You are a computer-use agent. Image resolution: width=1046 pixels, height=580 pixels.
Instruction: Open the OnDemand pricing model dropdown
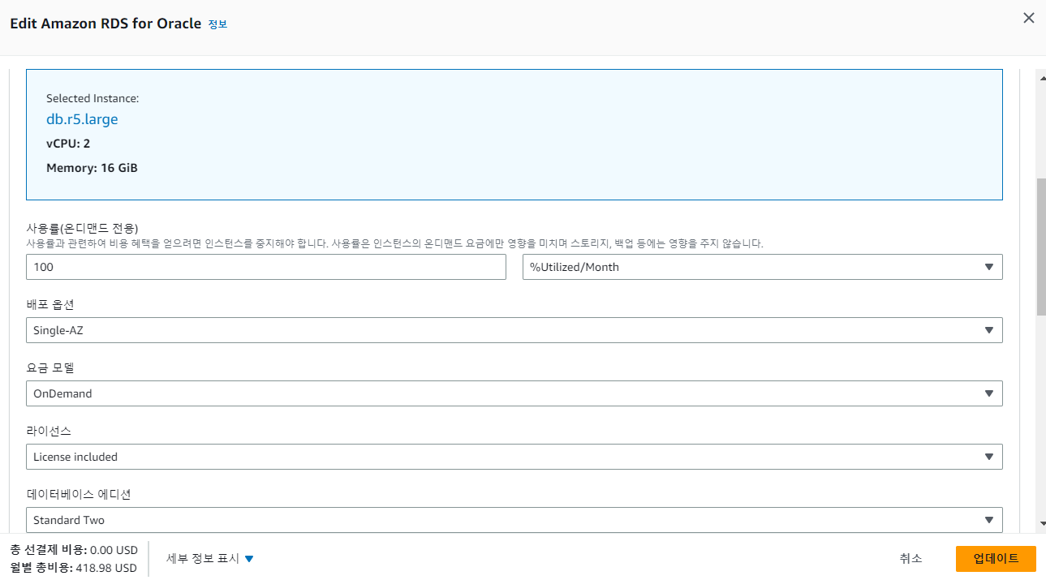coord(514,393)
